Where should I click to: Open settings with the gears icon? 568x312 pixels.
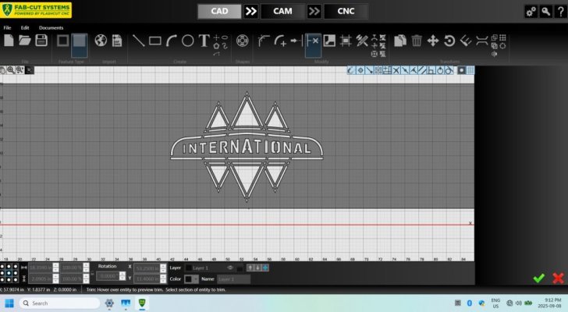(531, 12)
